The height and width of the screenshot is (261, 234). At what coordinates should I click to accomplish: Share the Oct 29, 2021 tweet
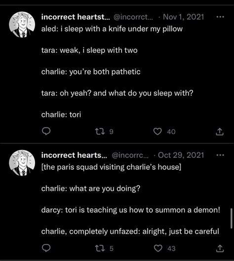click(x=220, y=248)
